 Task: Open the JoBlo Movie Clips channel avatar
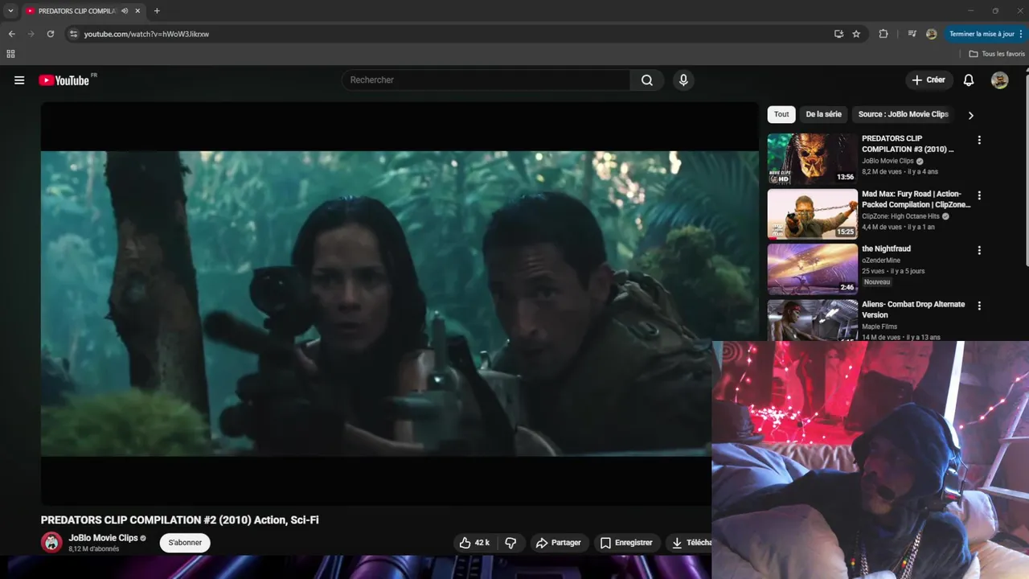(x=51, y=542)
